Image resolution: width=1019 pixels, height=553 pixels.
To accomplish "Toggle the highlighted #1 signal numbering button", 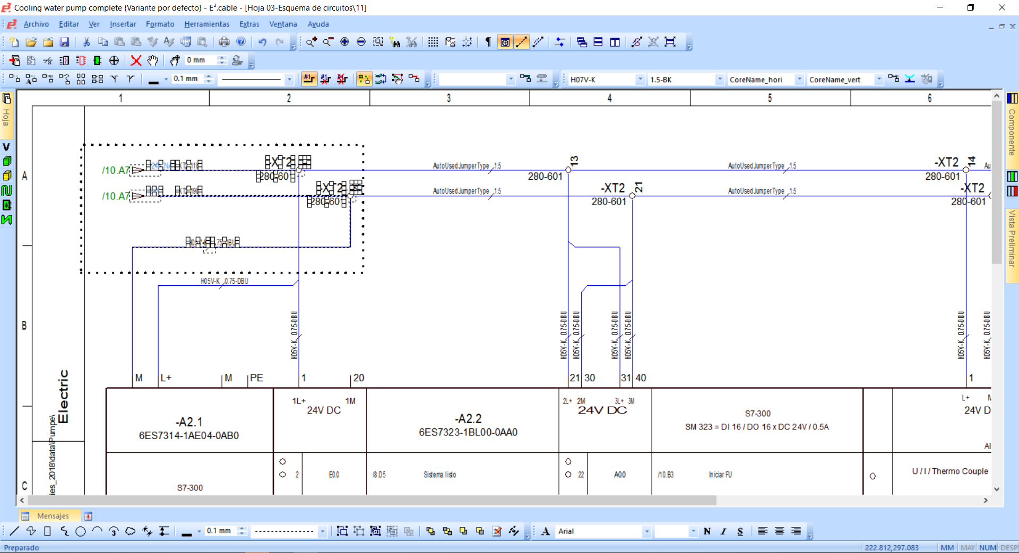I will click(308, 79).
